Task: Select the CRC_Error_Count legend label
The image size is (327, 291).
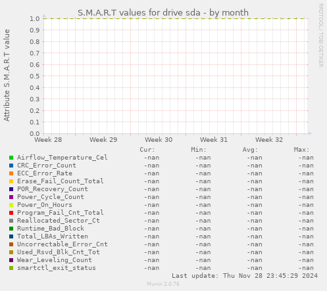Action: pyautogui.click(x=47, y=166)
